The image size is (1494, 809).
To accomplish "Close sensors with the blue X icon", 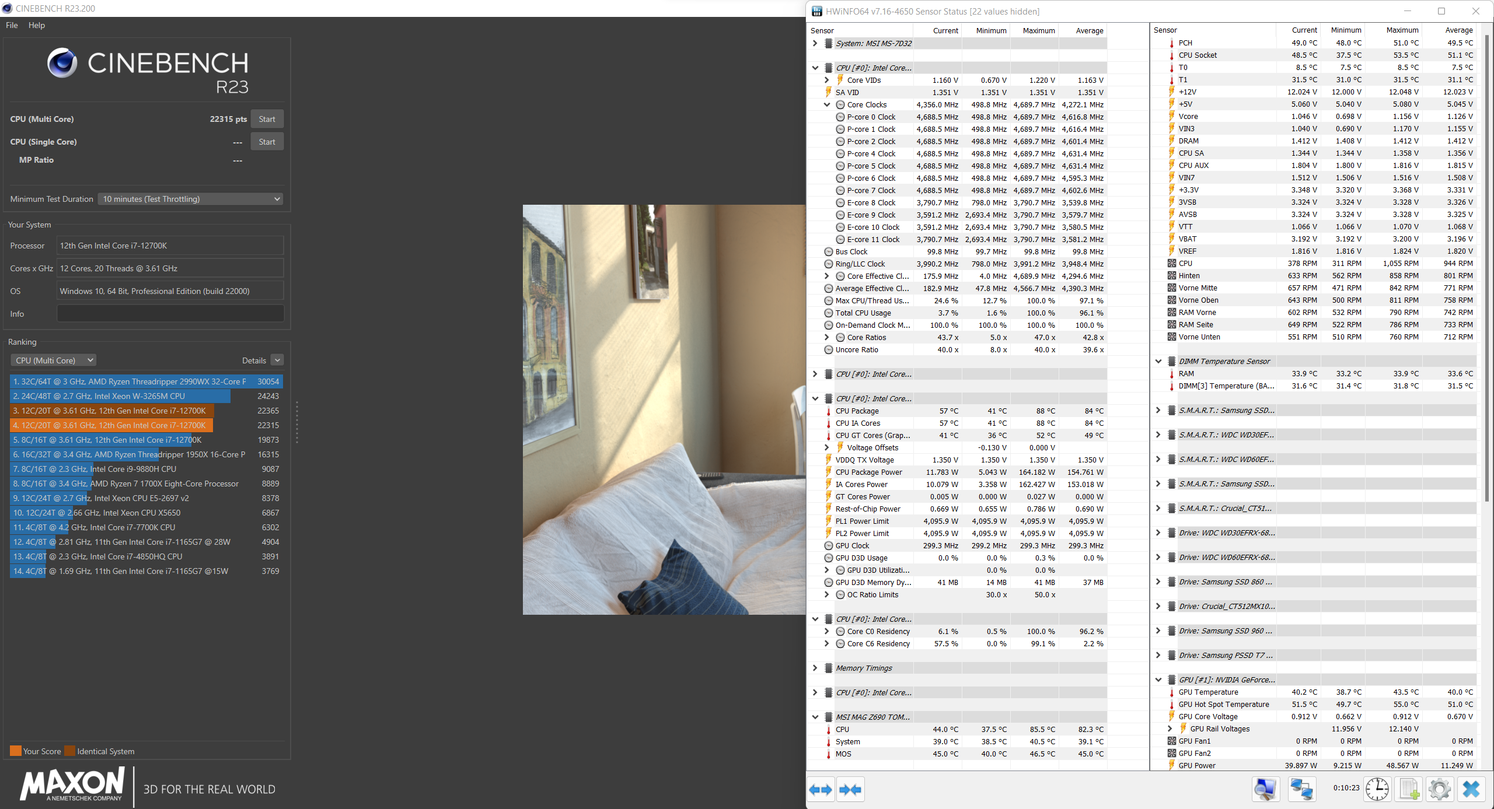I will pyautogui.click(x=1471, y=790).
